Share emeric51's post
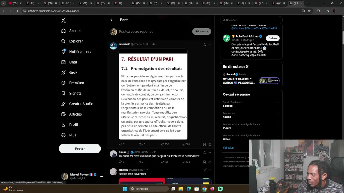The height and width of the screenshot is (193, 344). [210, 144]
